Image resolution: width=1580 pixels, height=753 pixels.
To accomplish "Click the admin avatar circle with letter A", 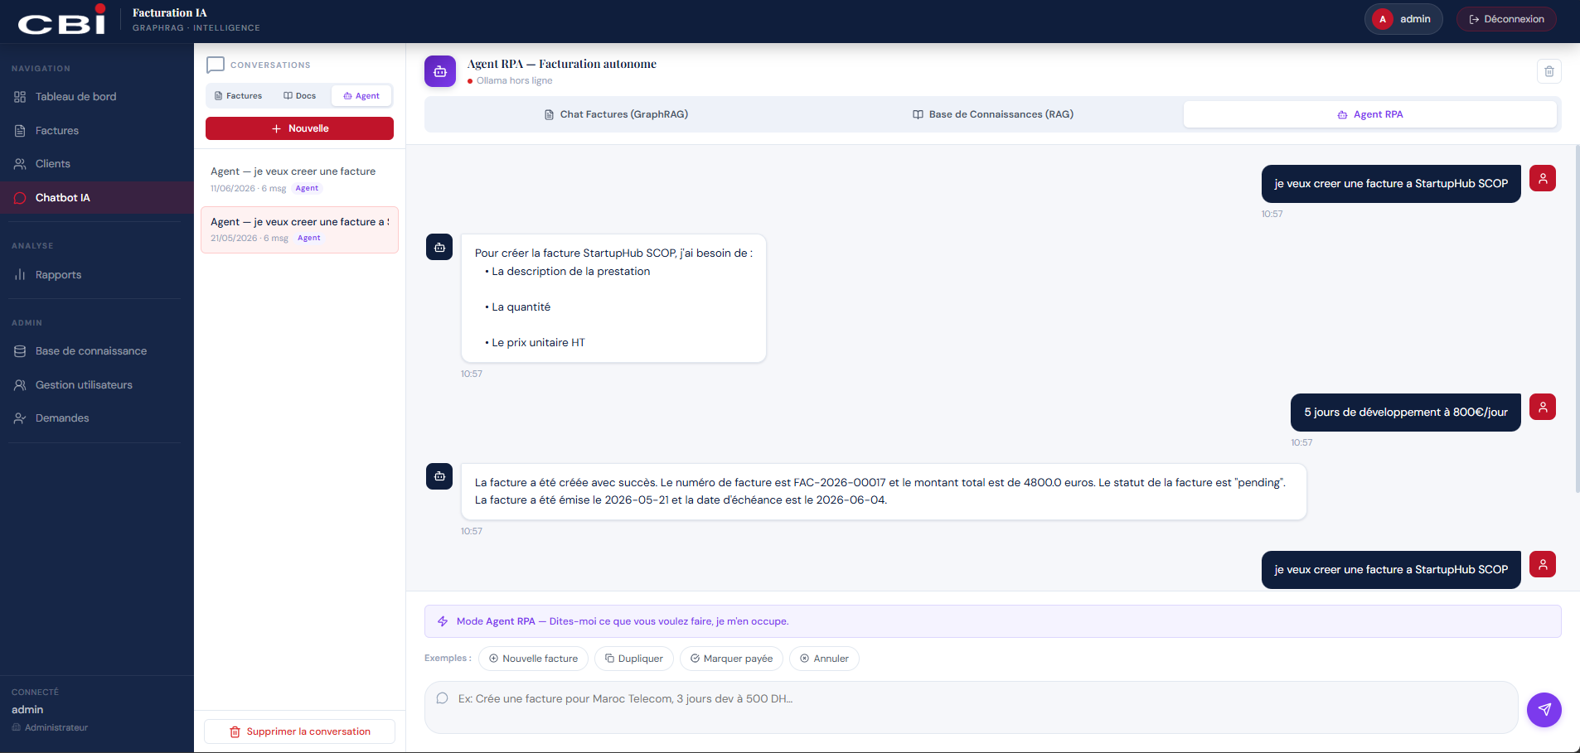I will pos(1382,19).
